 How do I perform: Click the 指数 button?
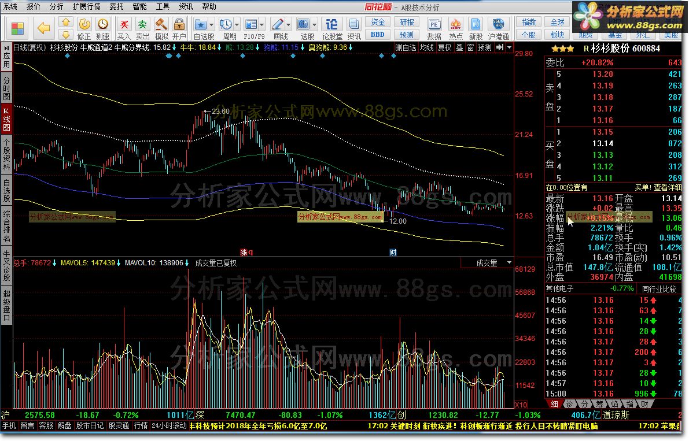point(529,23)
